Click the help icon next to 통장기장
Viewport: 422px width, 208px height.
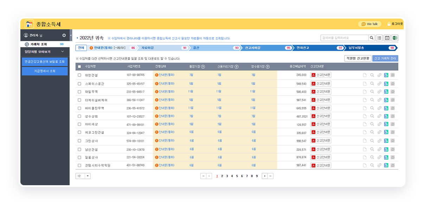(x=203, y=67)
